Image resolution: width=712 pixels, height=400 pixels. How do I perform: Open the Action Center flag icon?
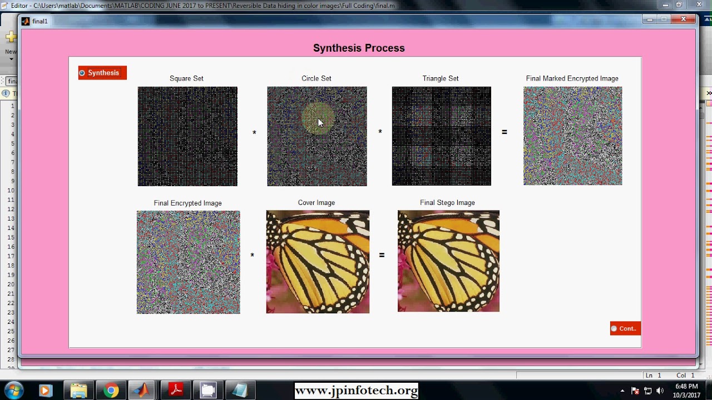click(635, 391)
